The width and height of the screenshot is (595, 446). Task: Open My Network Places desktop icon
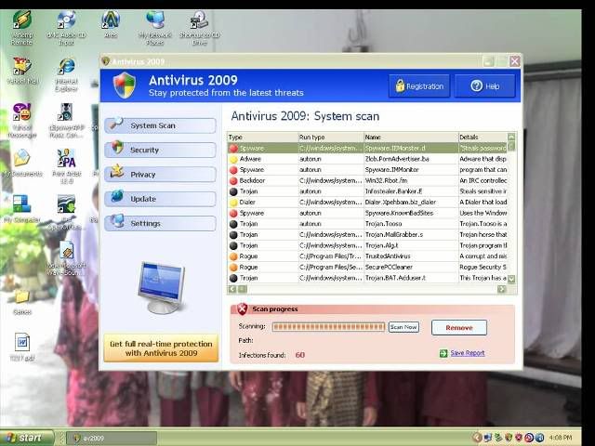coord(155,29)
